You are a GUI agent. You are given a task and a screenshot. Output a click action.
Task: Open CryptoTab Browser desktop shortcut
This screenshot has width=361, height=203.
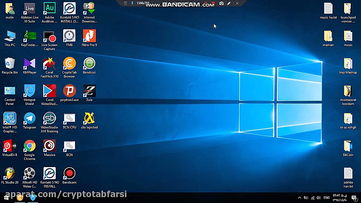pyautogui.click(x=69, y=68)
